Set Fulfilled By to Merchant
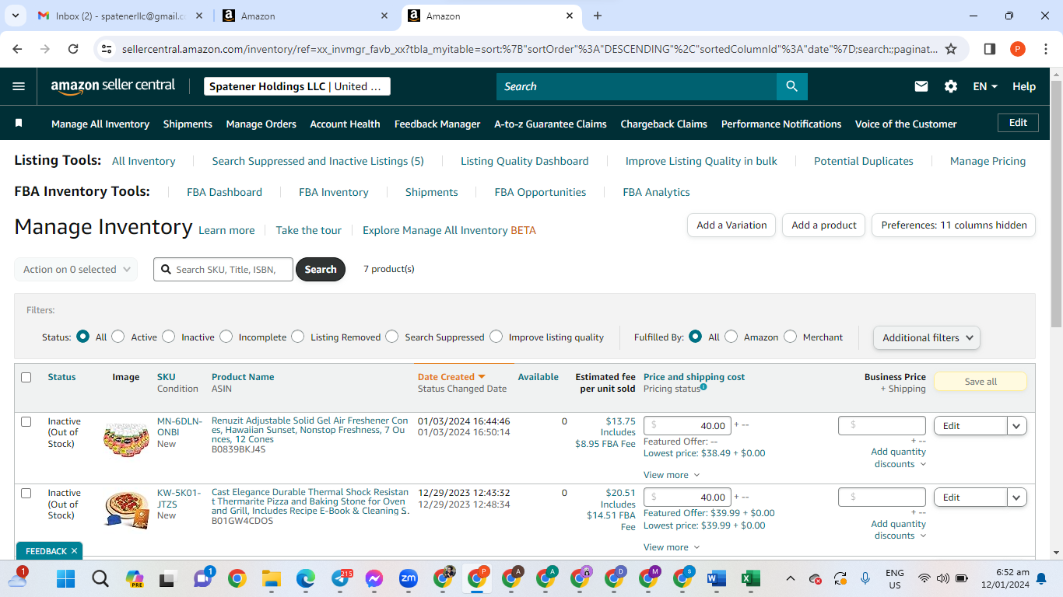1063x597 pixels. point(791,337)
